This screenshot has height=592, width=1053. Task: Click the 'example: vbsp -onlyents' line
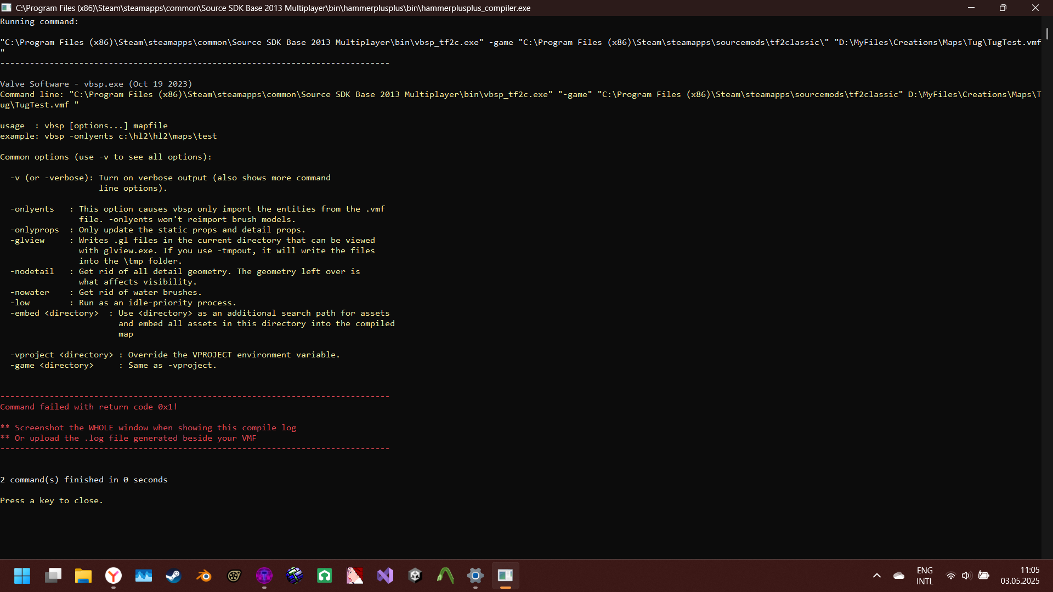tap(109, 136)
